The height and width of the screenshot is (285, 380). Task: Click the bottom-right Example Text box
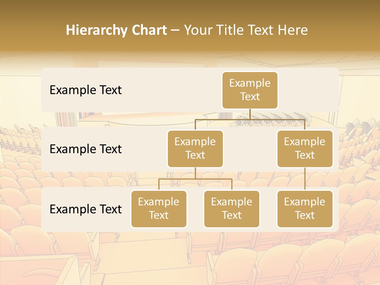(x=305, y=209)
